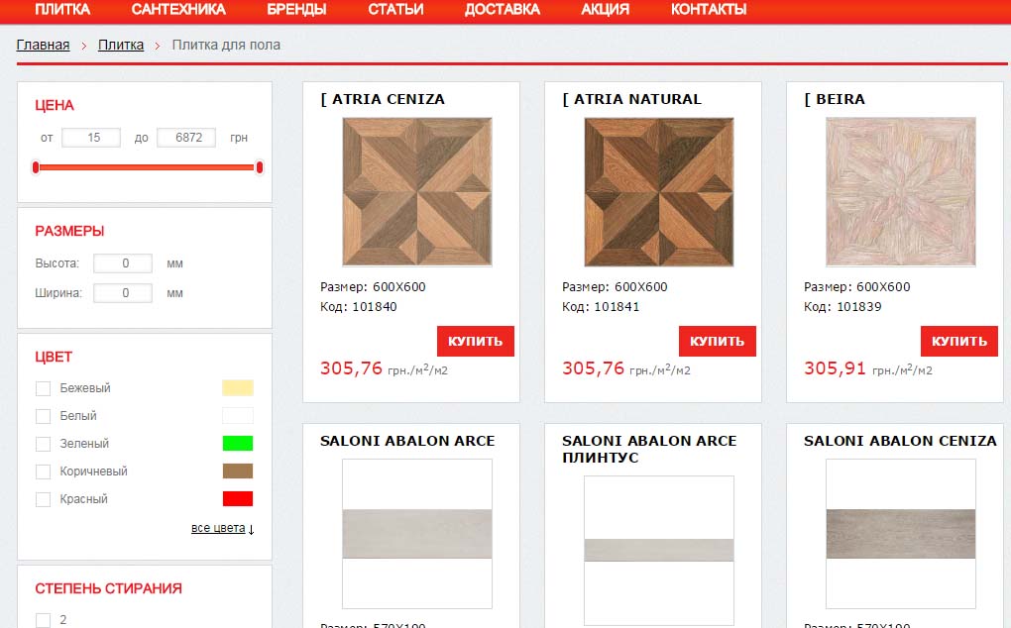
Task: Click the maximum price field showing 6872
Action: tap(186, 138)
